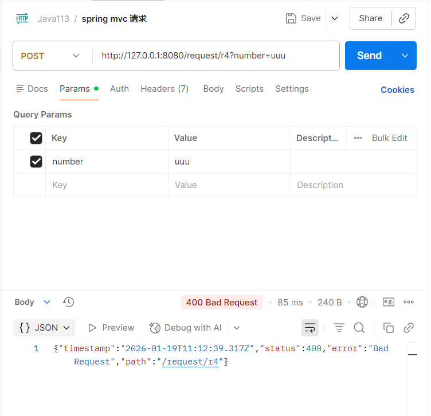This screenshot has height=416, width=431.
Task: Expand Send options dropdown arrow
Action: [405, 56]
